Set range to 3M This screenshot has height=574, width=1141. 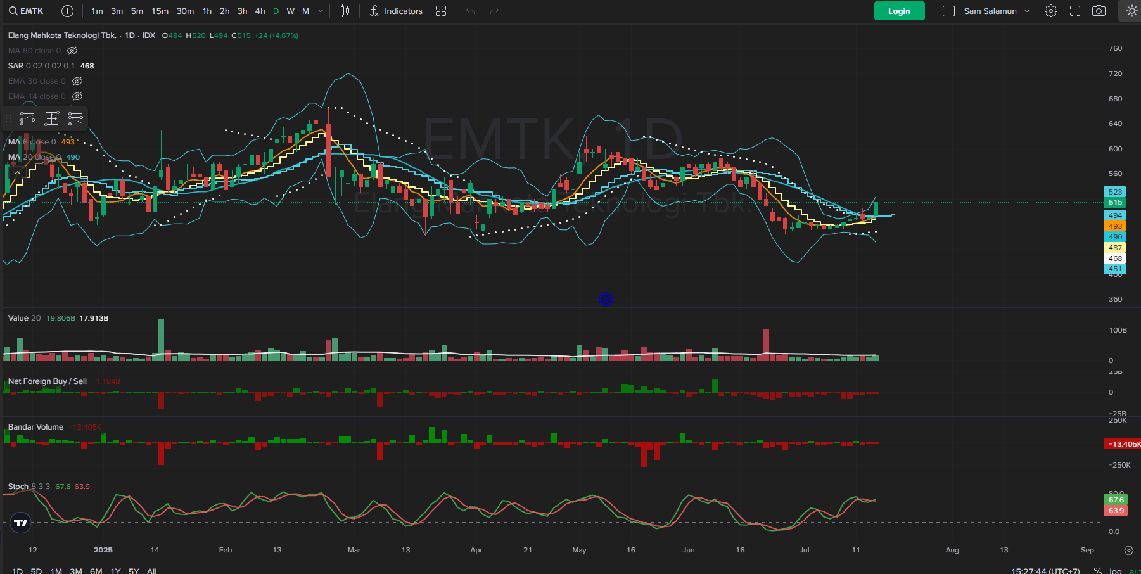[76, 570]
